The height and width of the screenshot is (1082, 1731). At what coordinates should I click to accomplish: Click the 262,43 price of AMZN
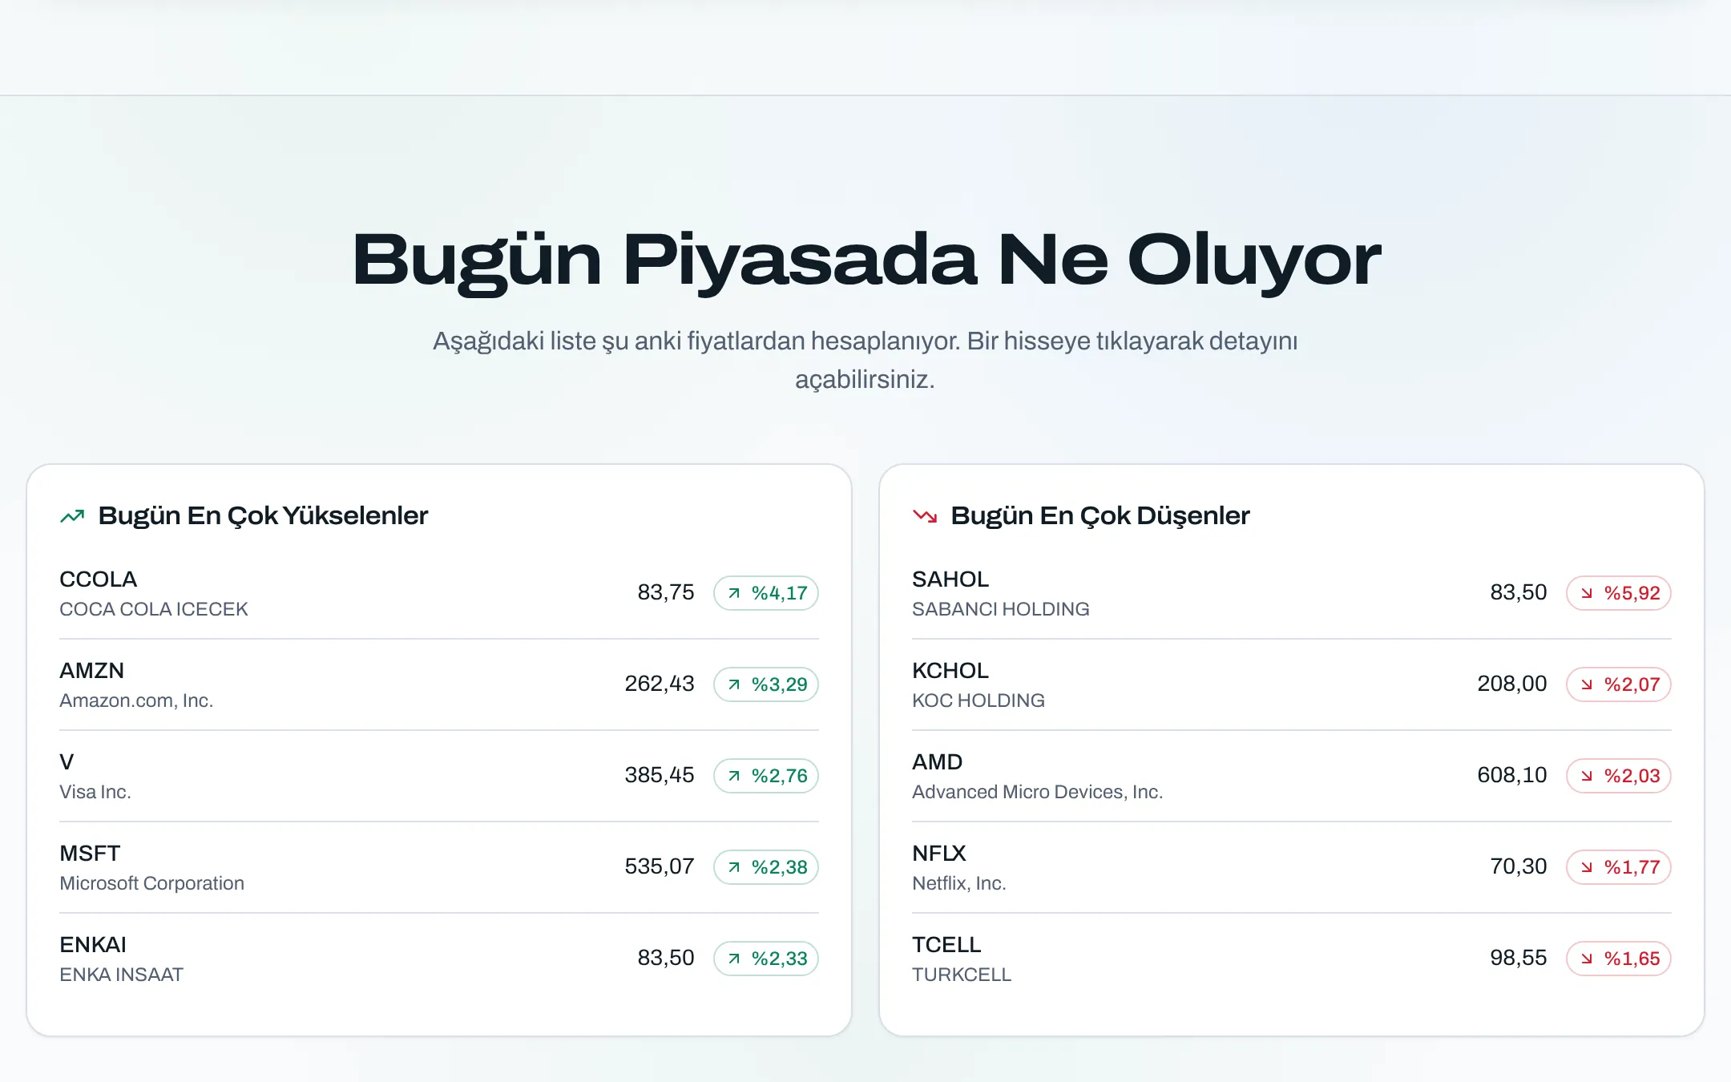pos(660,684)
